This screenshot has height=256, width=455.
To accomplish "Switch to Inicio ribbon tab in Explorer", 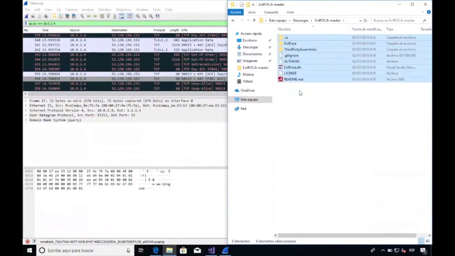I will coord(252,12).
